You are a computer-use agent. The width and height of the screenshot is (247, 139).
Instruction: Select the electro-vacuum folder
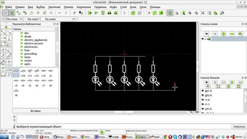click(34, 43)
